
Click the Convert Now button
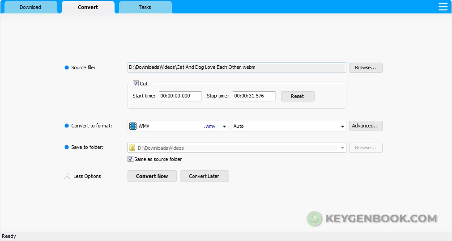[152, 176]
